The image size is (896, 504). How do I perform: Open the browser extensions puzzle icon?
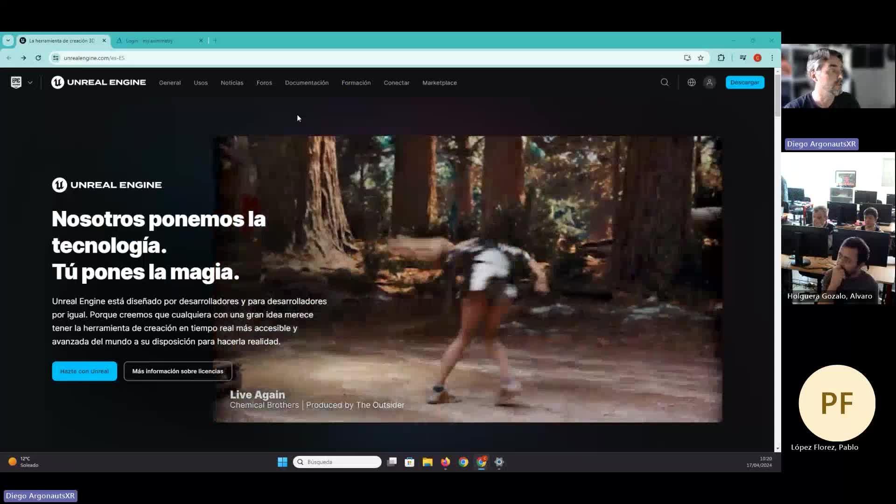coord(721,58)
